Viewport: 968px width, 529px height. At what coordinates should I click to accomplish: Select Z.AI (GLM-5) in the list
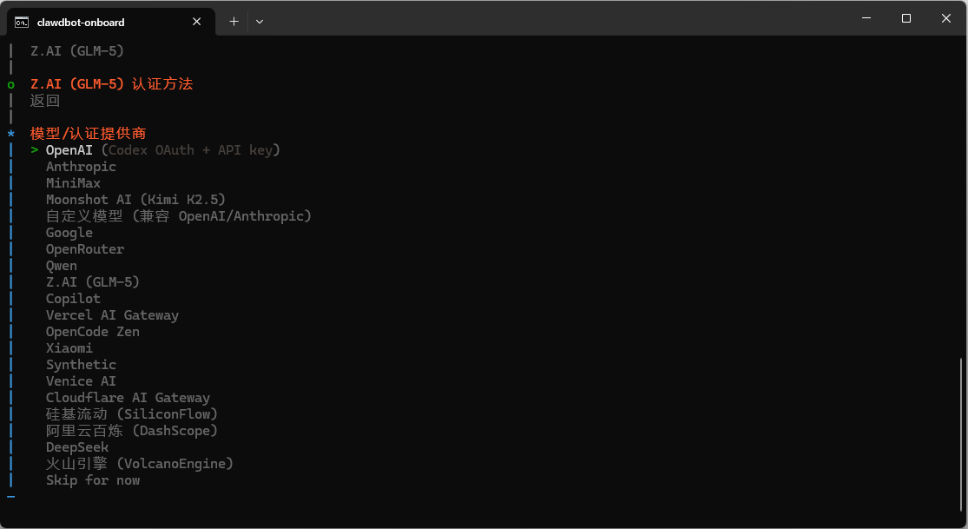[93, 282]
